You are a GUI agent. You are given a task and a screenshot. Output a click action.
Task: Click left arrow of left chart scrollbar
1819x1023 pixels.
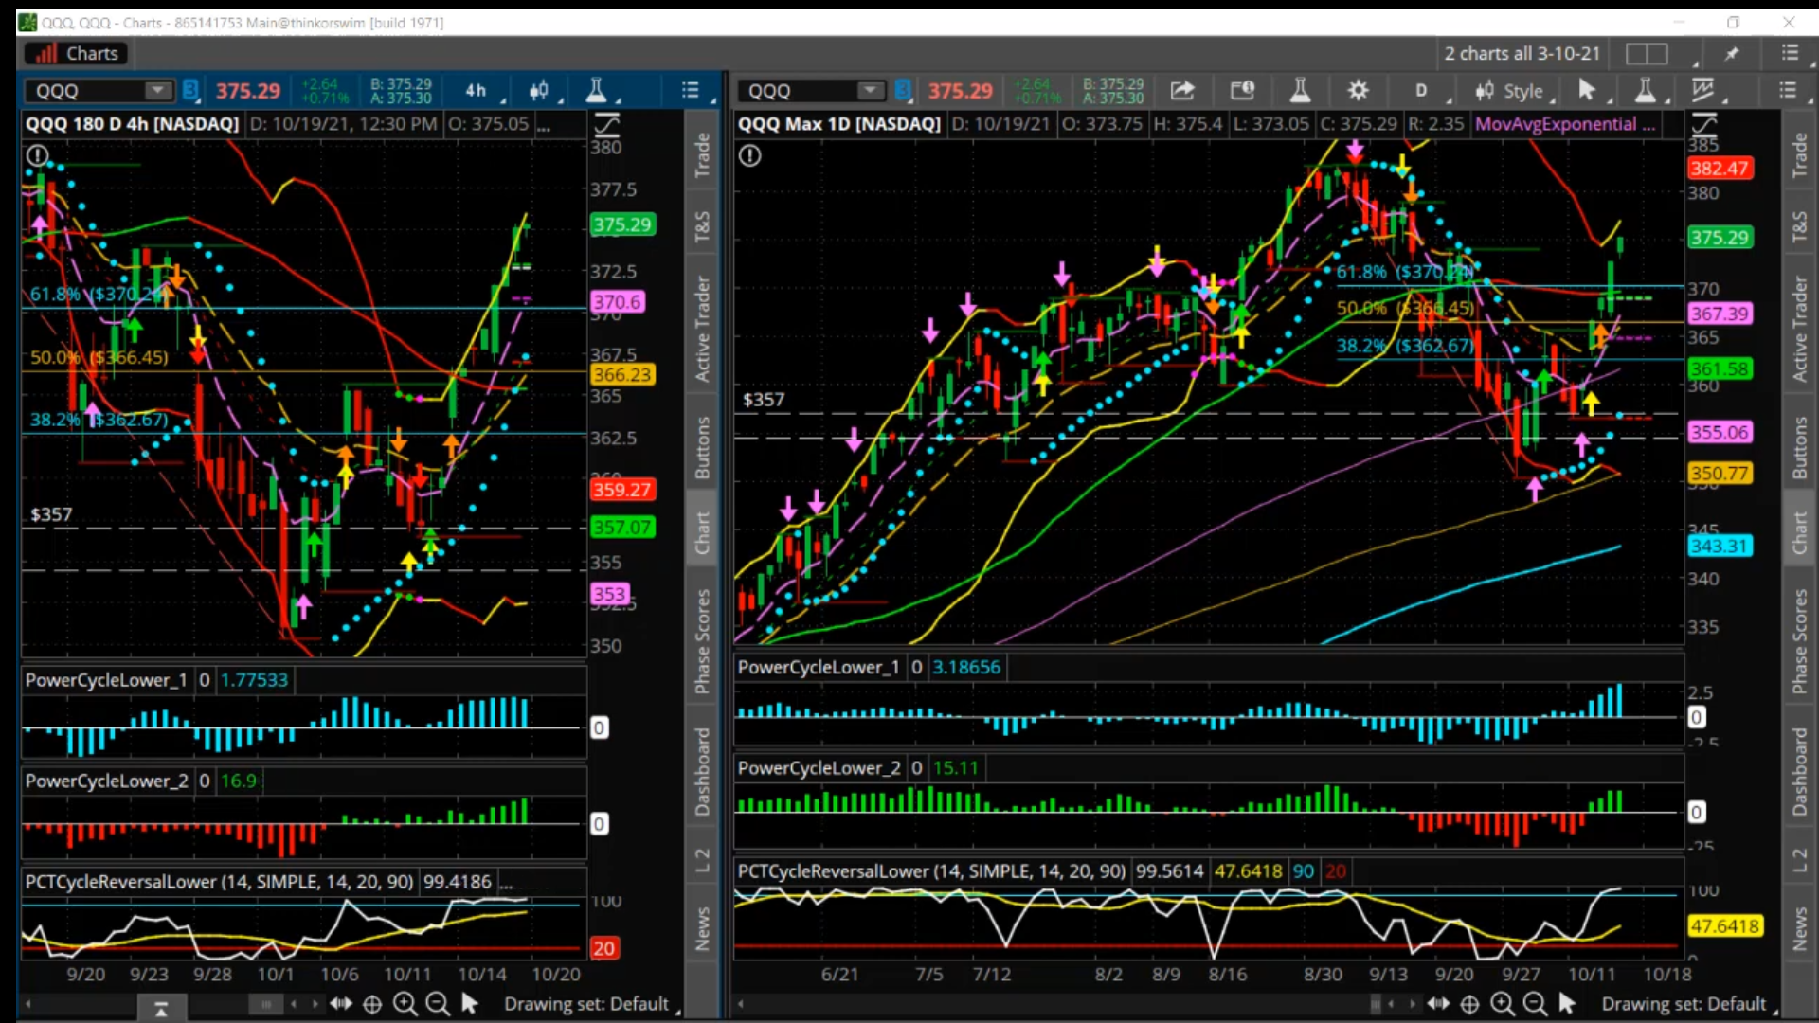(27, 1004)
